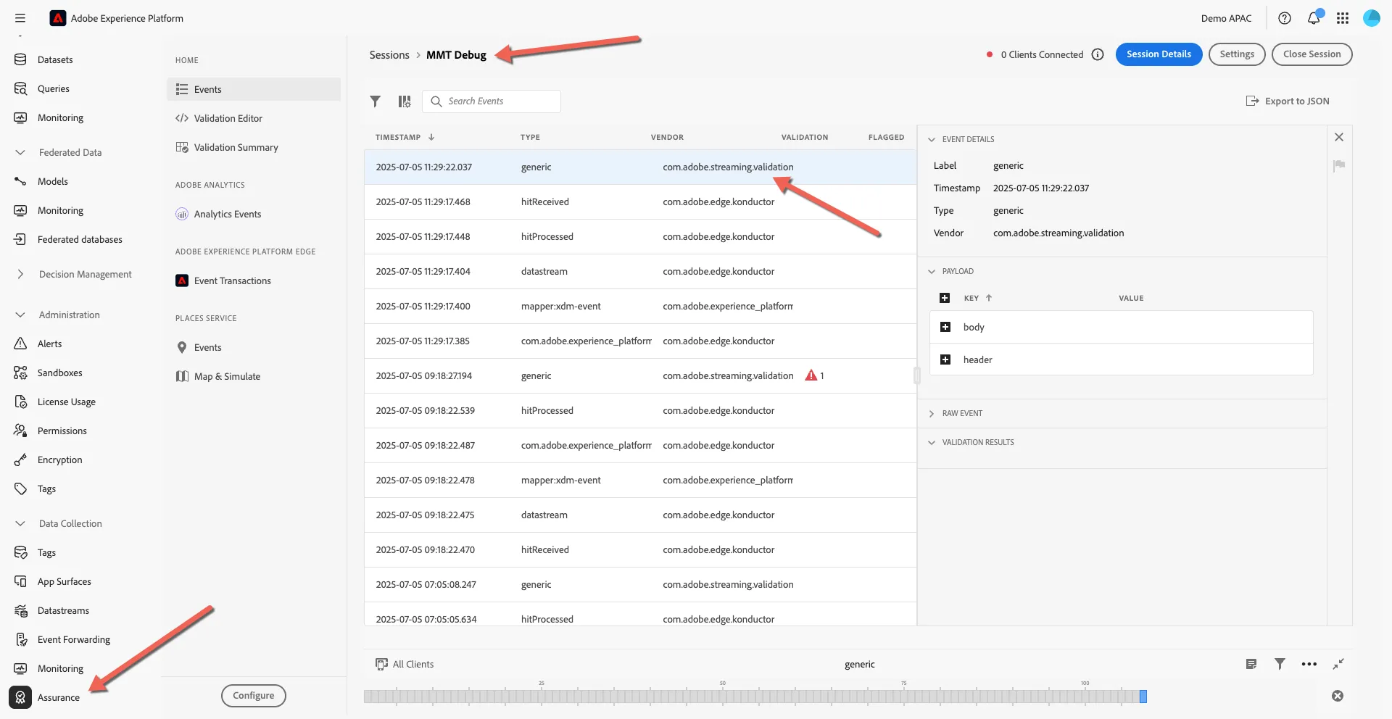Viewport: 1392px width, 719px height.
Task: Click the timeline filter funnel icon
Action: [1280, 664]
